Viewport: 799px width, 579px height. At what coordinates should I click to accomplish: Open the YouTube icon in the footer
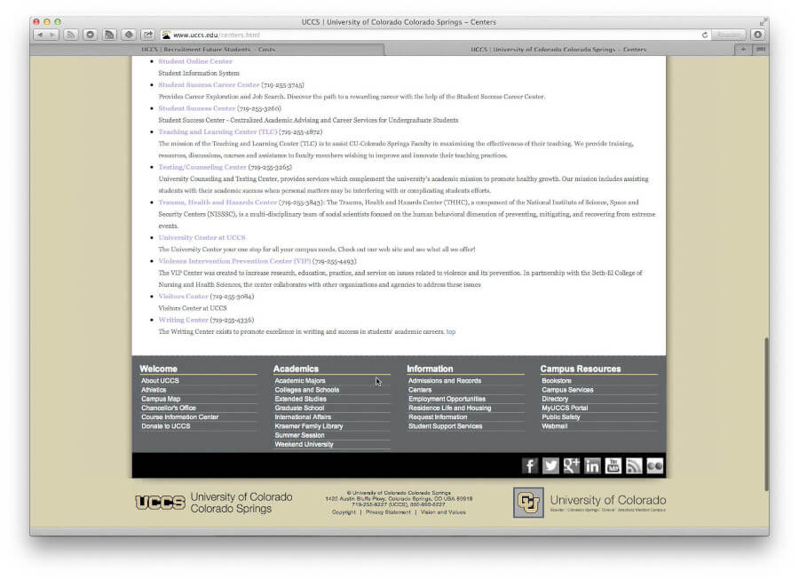click(x=613, y=465)
